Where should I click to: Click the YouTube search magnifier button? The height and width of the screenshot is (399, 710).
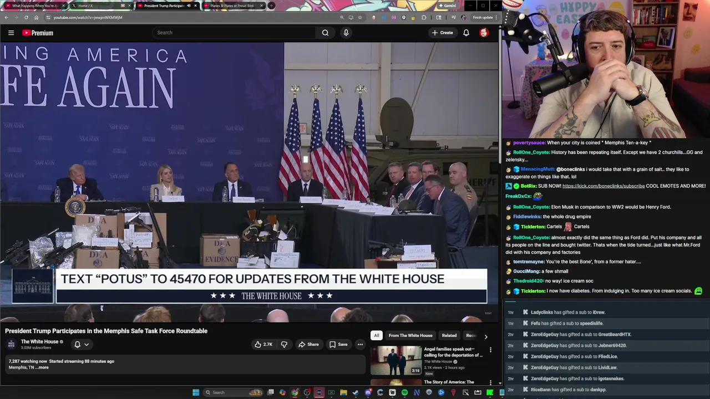[x=325, y=33]
